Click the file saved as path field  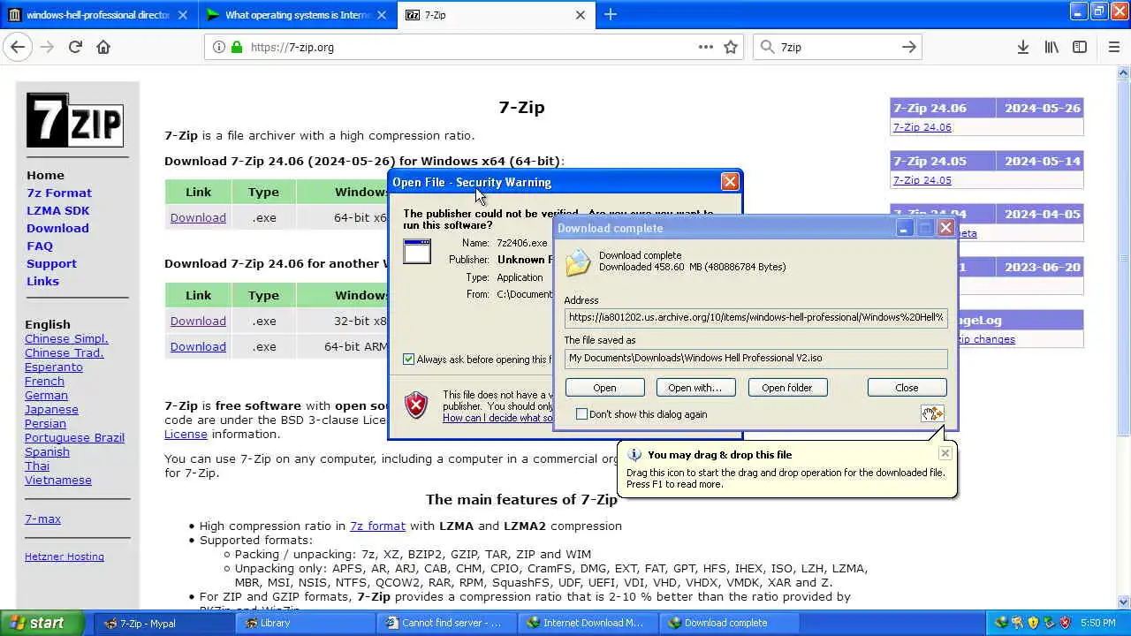[x=755, y=358]
